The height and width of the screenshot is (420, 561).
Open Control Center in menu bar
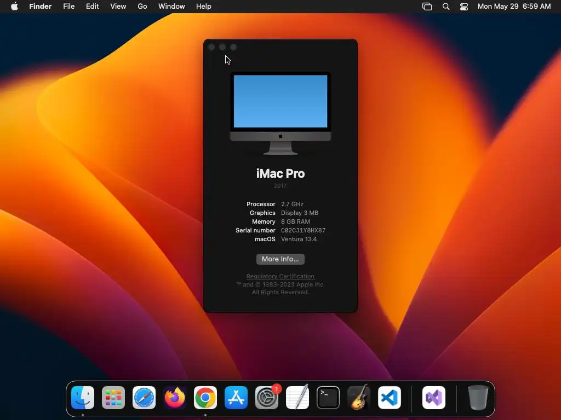[x=464, y=7]
